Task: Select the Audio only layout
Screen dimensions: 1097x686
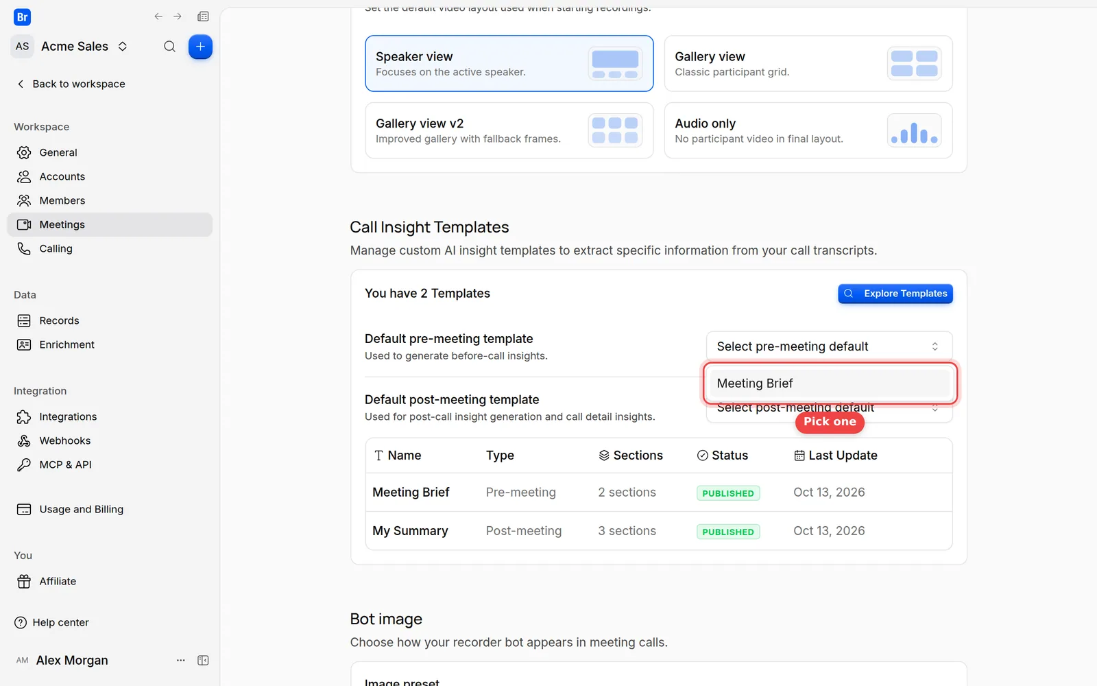Action: click(x=808, y=130)
